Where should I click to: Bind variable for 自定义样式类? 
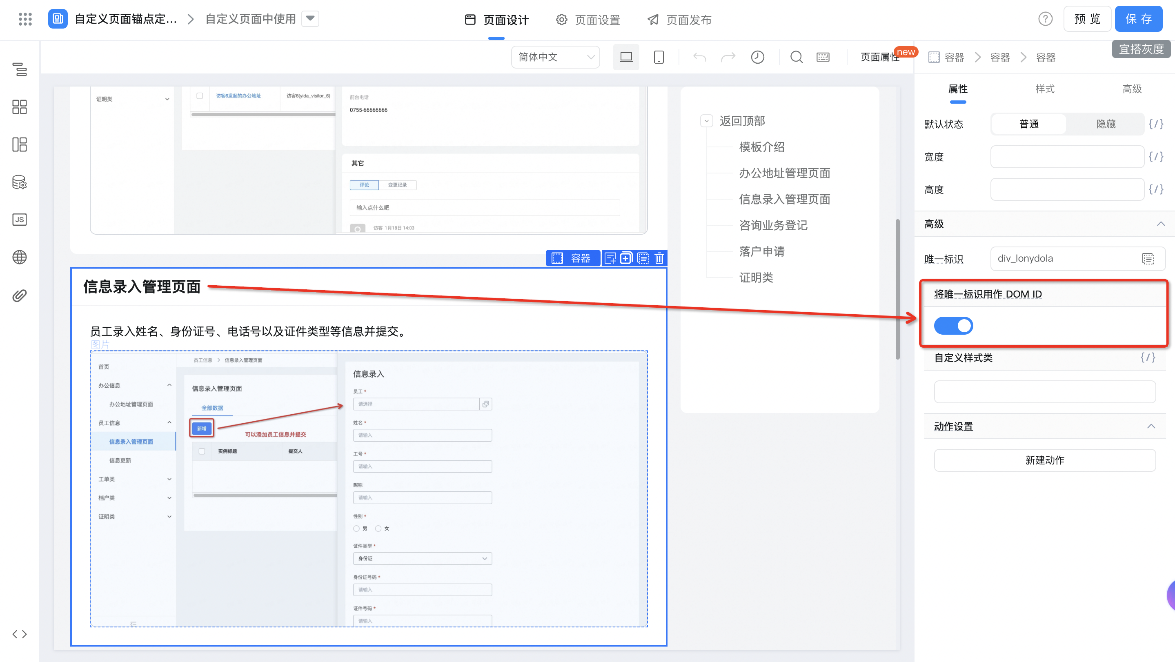tap(1148, 358)
